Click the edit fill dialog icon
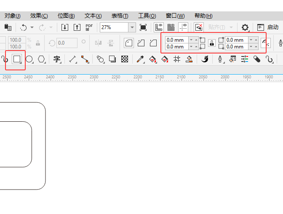283x214 pixels. 232,59
